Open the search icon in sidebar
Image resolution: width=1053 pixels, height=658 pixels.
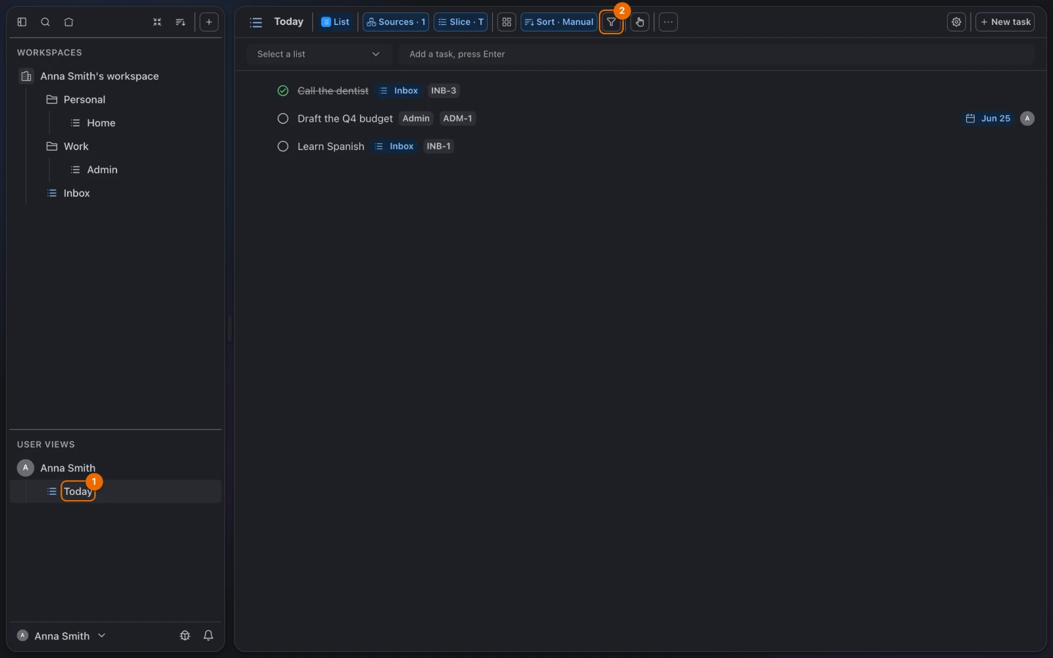[x=45, y=22]
